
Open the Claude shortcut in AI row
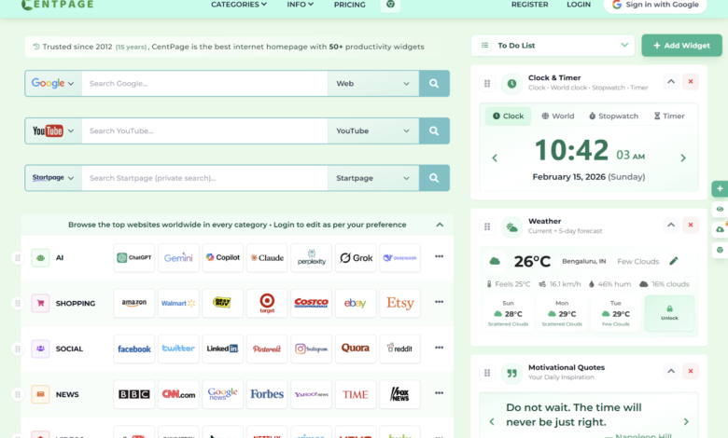(267, 258)
